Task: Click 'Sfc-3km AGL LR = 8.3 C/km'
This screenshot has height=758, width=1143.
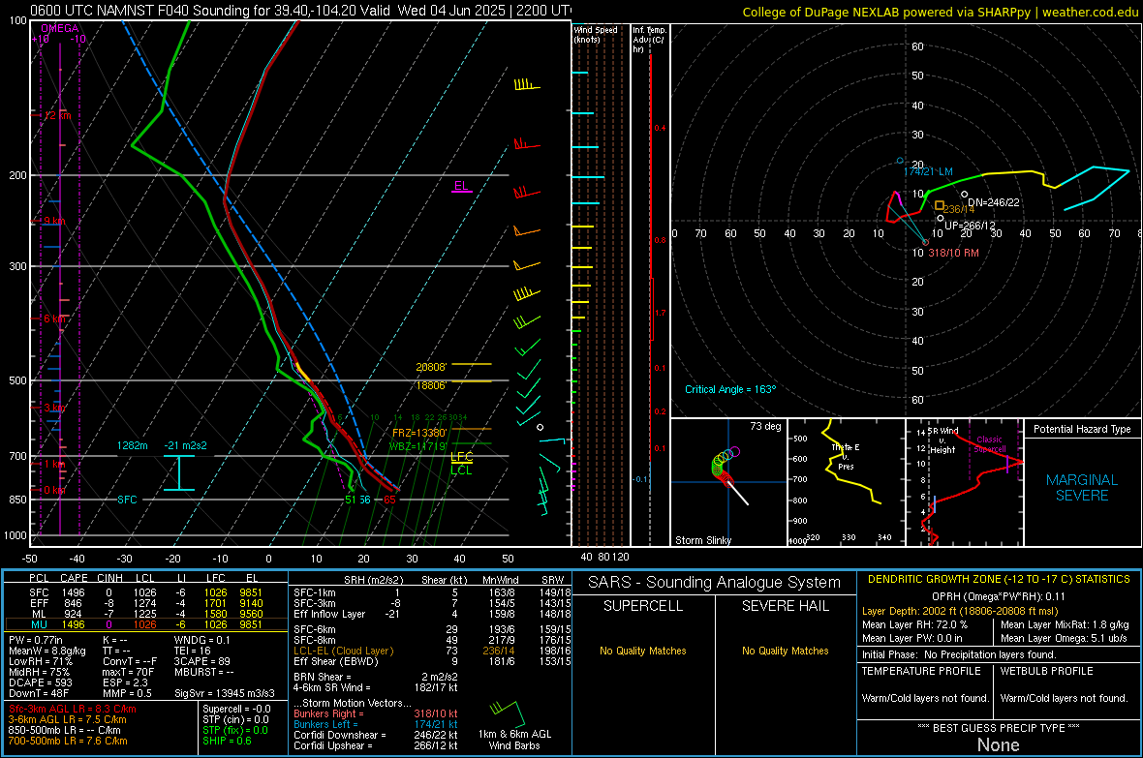Action: [73, 709]
